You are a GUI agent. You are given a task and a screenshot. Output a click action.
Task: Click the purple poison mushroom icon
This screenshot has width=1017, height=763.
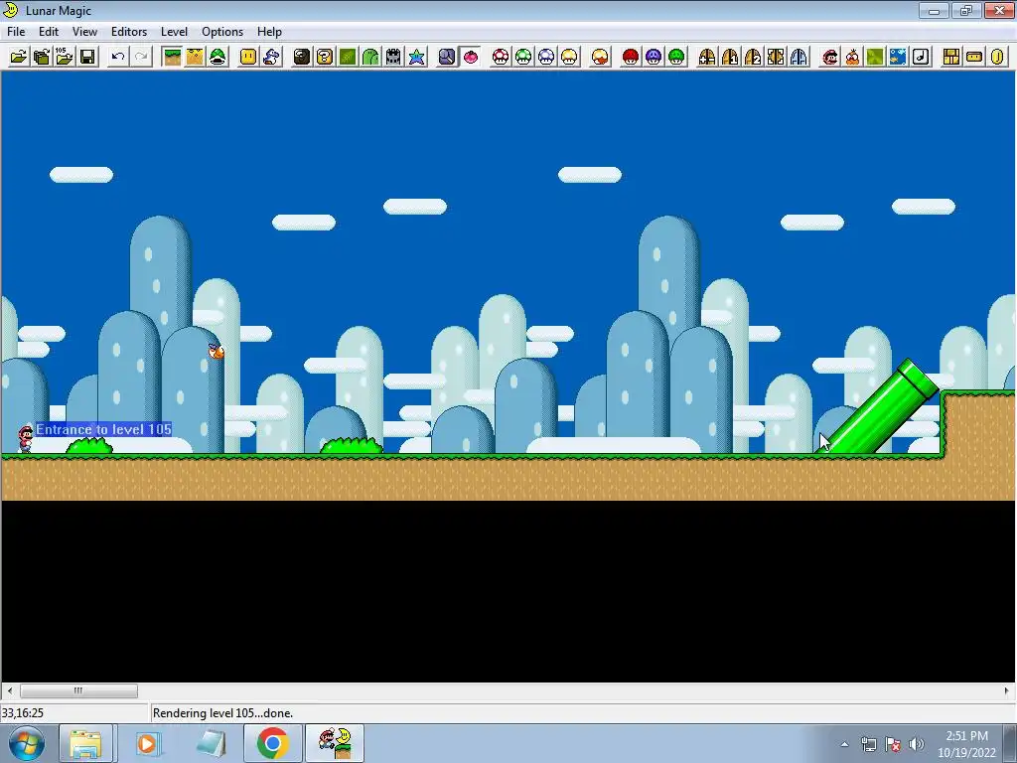(654, 57)
